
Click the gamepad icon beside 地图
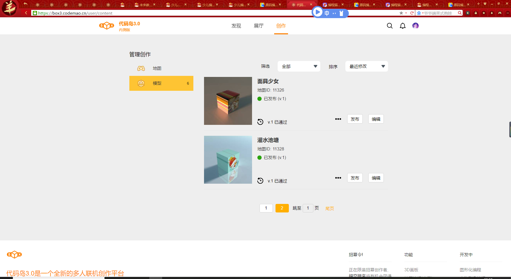pyautogui.click(x=141, y=68)
